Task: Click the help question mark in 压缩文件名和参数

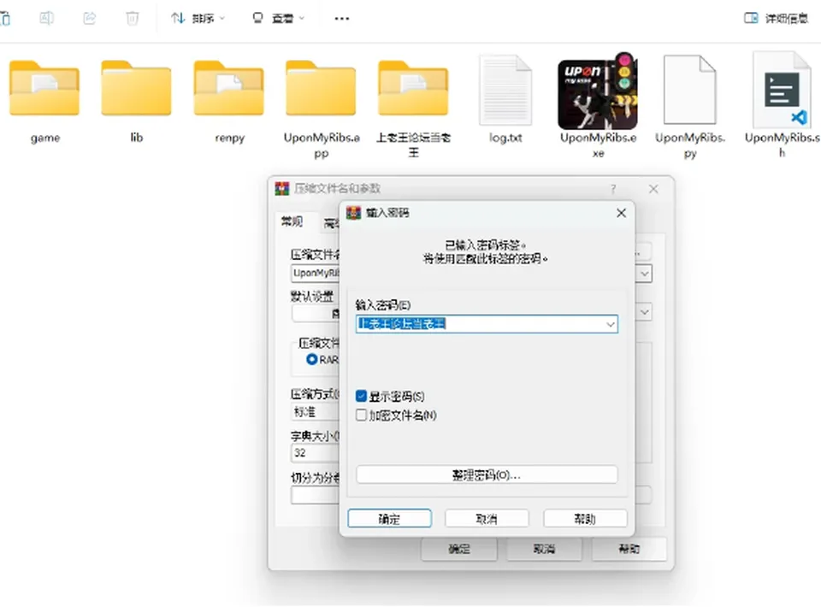Action: pos(613,189)
